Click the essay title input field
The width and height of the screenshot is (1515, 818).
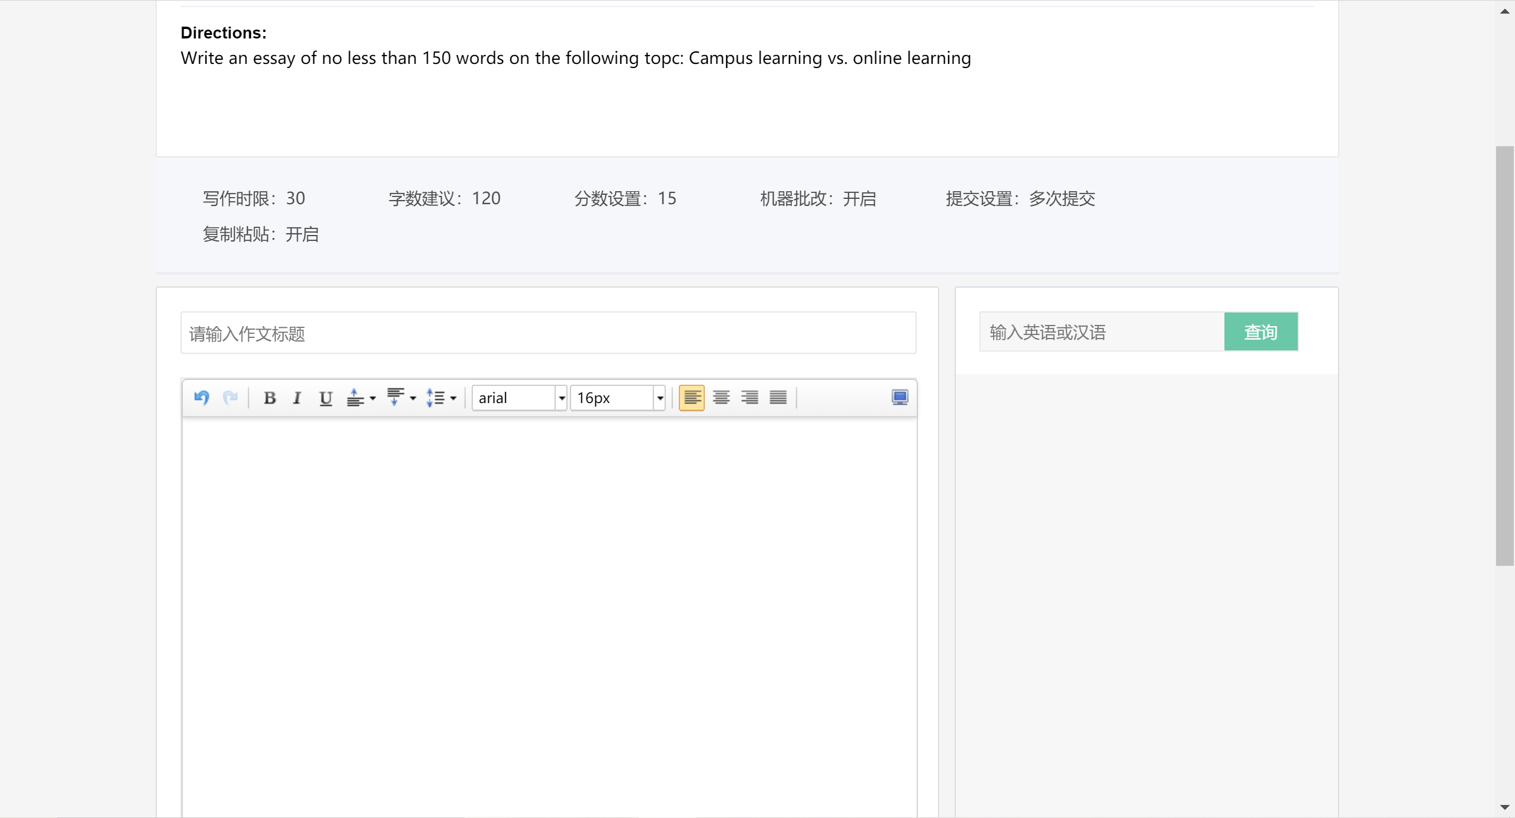tap(548, 333)
